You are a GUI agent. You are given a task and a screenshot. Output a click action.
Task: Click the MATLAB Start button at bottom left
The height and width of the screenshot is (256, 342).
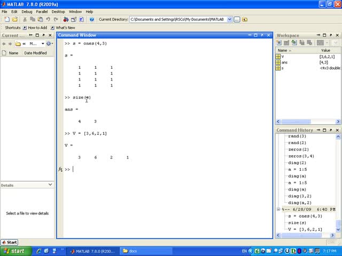click(x=10, y=242)
